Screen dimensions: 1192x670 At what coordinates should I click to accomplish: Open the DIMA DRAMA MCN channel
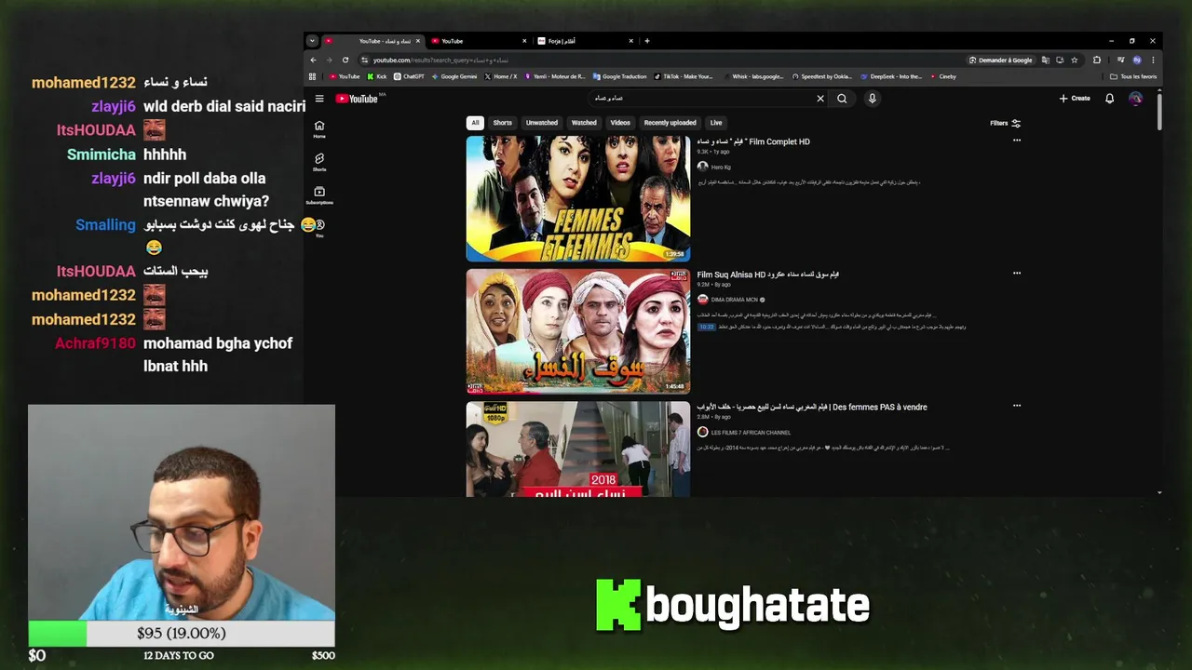pyautogui.click(x=731, y=300)
